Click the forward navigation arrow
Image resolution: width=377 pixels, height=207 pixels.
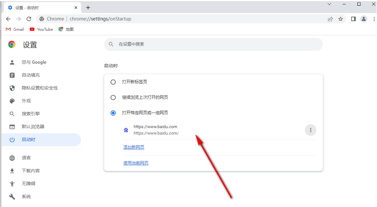(x=19, y=19)
